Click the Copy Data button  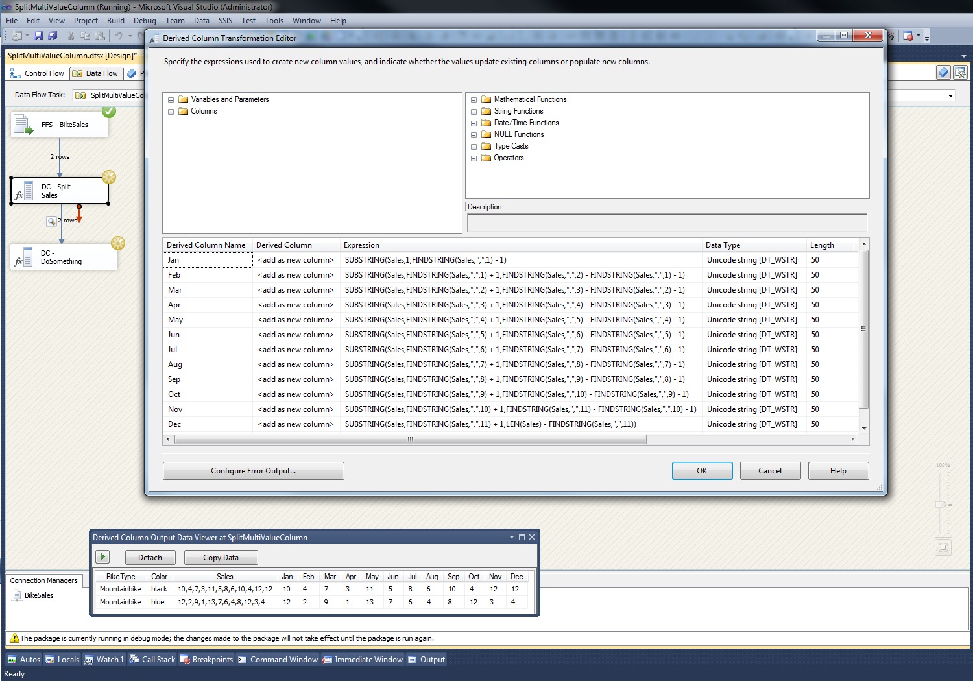(x=221, y=556)
